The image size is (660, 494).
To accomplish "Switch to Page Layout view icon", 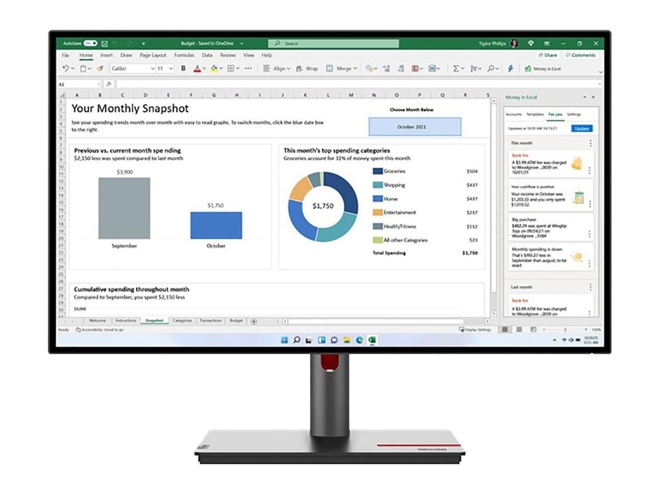I will [x=519, y=329].
